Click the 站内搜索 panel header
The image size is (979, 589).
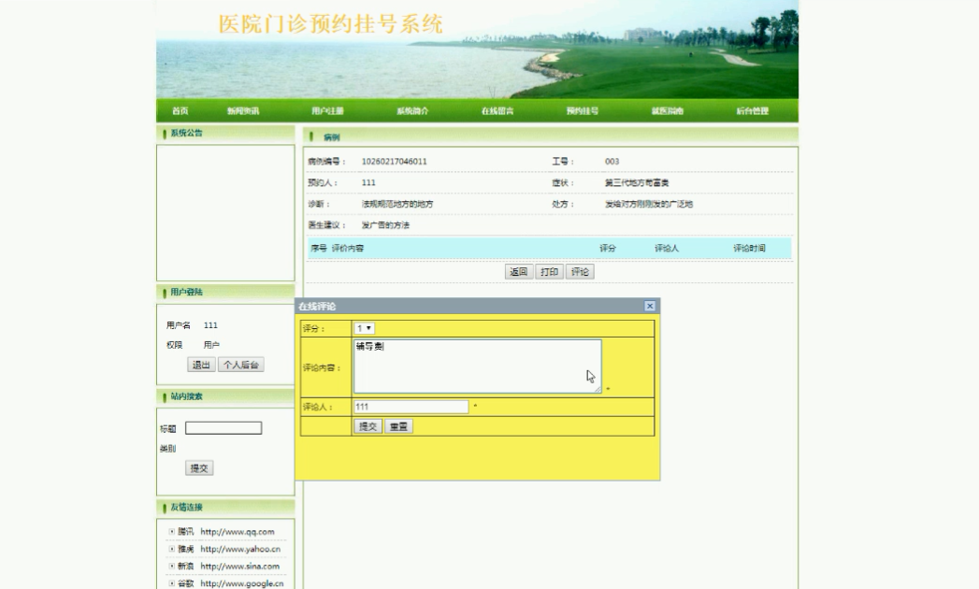tap(225, 396)
